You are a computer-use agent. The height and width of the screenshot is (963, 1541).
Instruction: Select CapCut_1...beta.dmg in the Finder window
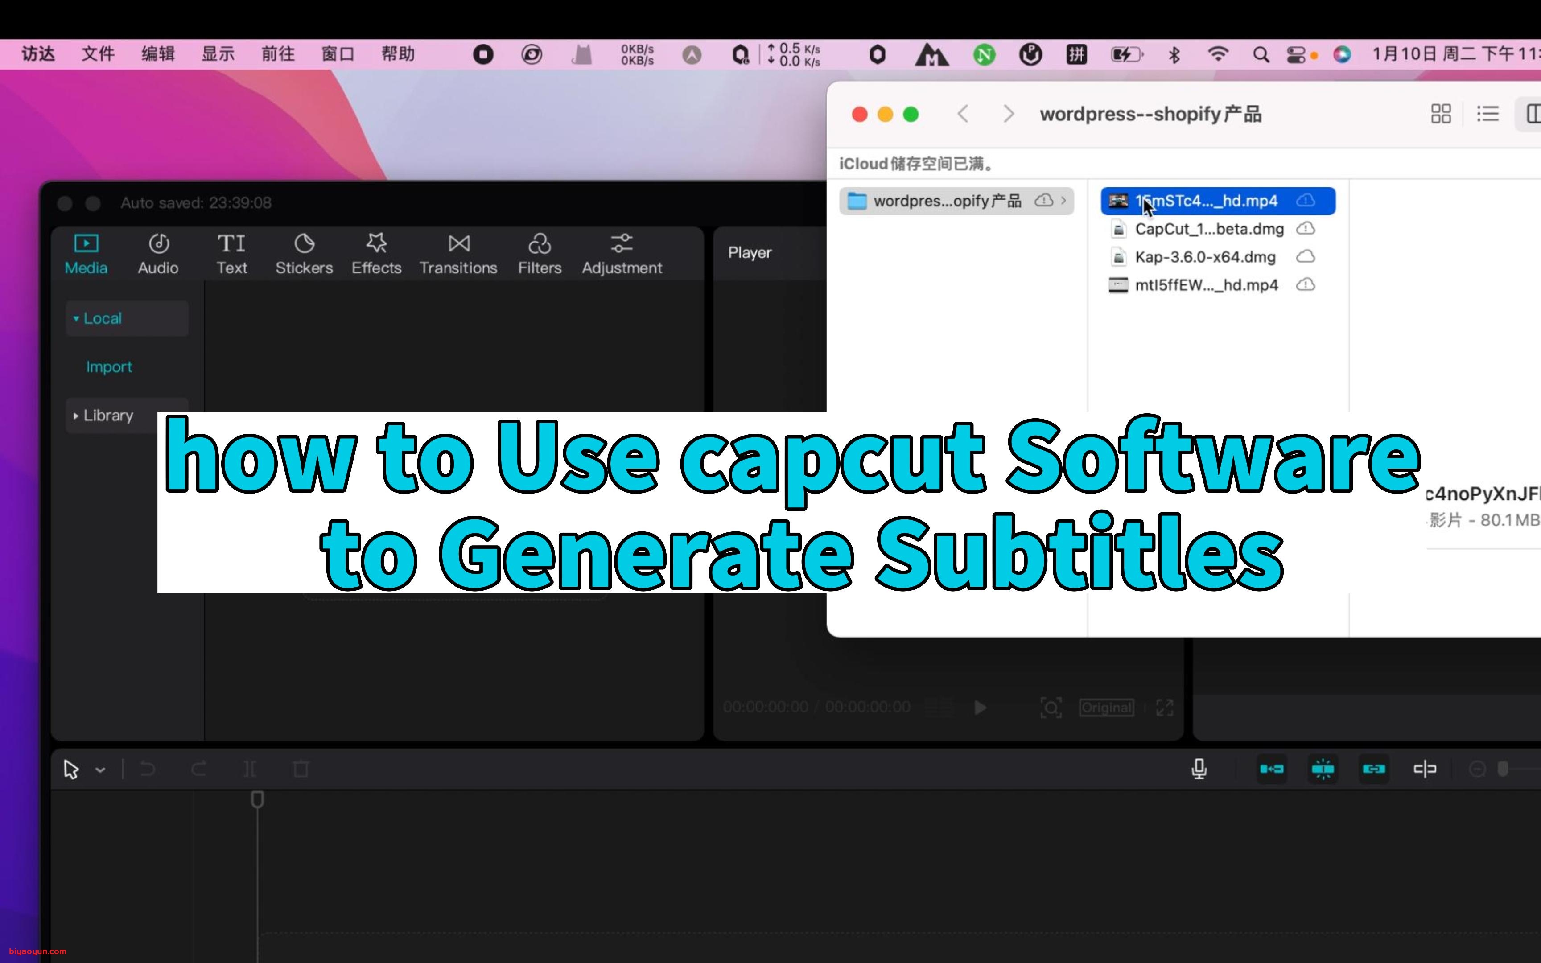(1209, 229)
